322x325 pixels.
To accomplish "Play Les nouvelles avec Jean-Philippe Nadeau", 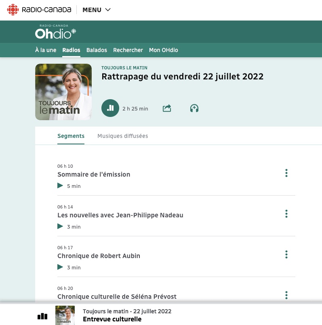I will coord(61,227).
